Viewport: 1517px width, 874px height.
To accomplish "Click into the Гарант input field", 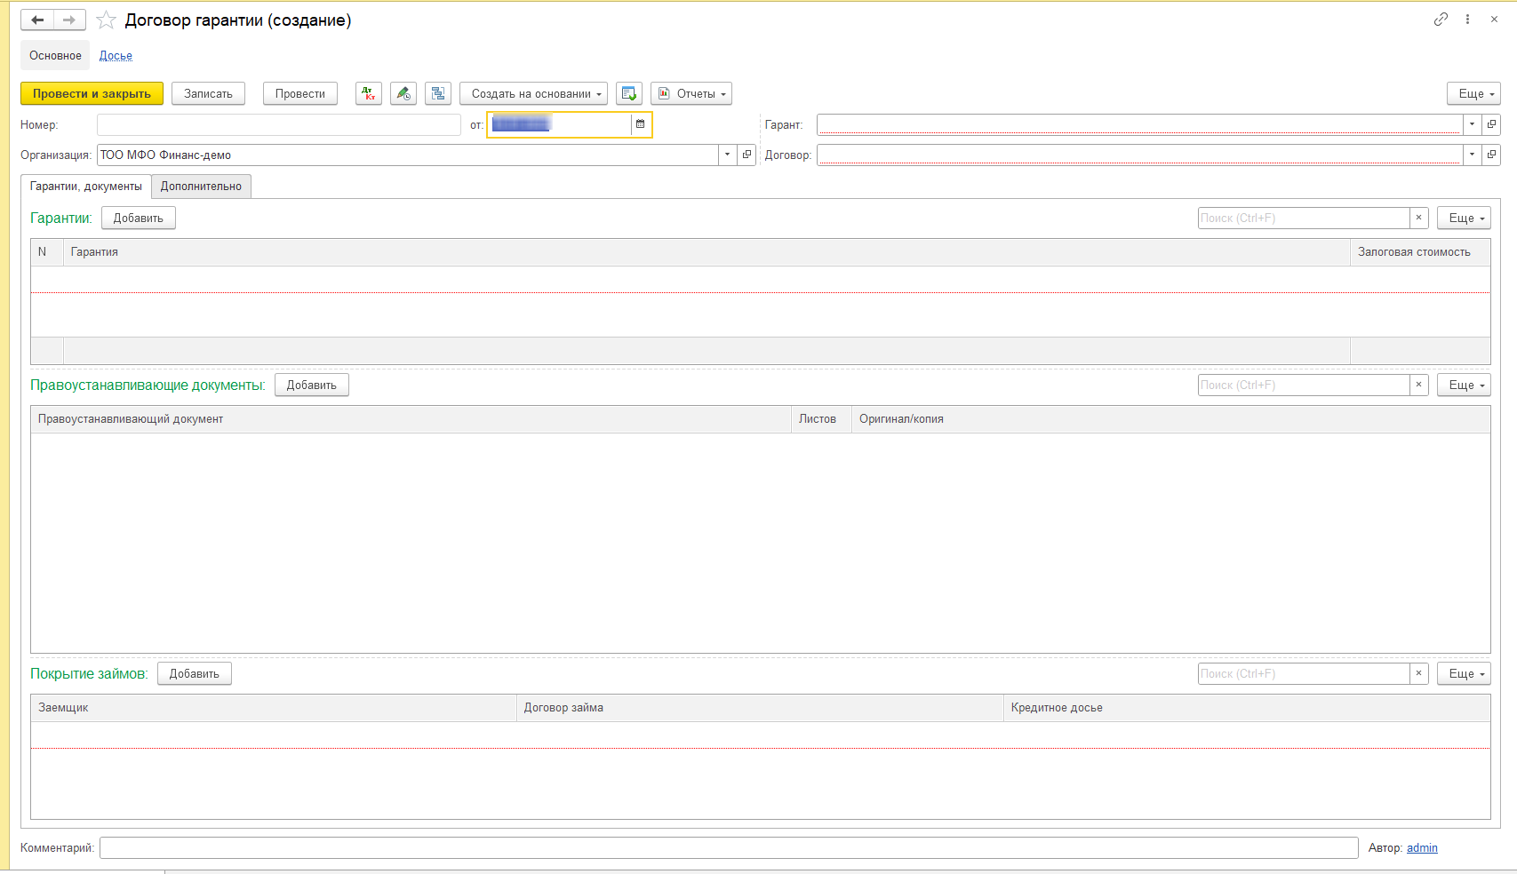I will tap(1139, 124).
